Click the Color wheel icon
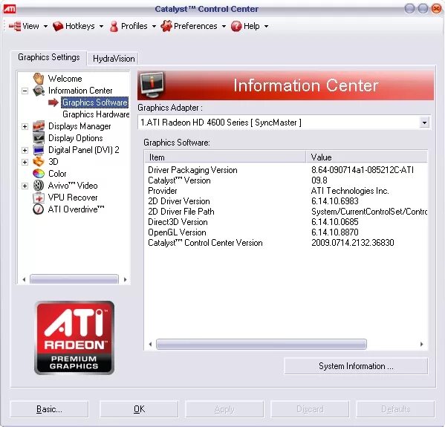The image size is (445, 427). coord(39,173)
